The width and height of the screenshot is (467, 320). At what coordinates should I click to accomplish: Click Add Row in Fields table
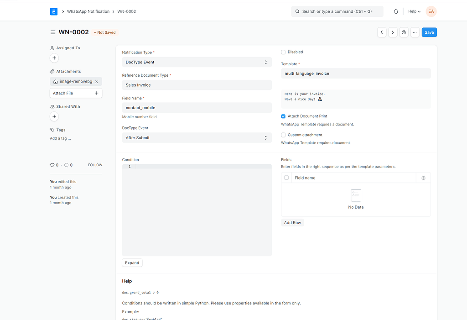pos(292,223)
